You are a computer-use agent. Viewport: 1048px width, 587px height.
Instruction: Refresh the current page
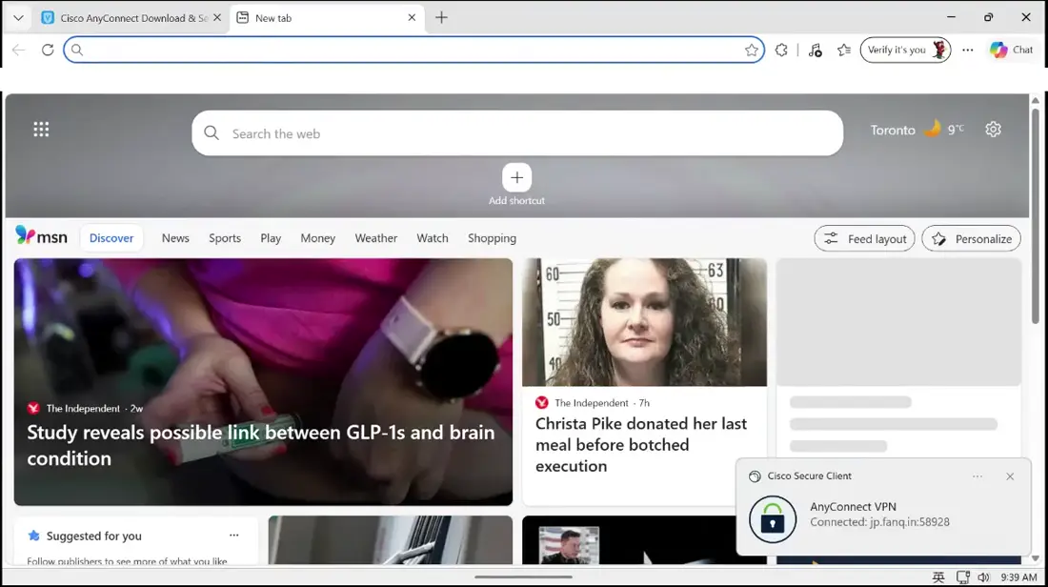click(x=48, y=50)
